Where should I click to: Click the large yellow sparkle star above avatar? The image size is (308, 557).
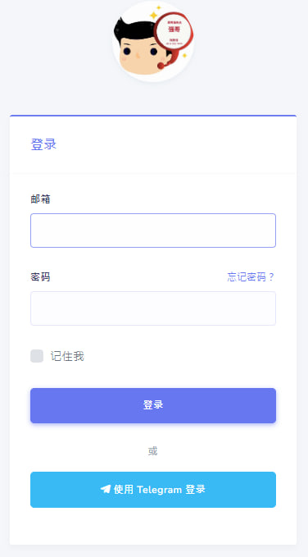tap(154, 16)
